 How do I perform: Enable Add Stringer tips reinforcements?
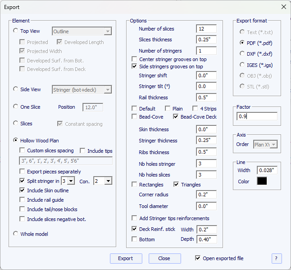pos(135,218)
